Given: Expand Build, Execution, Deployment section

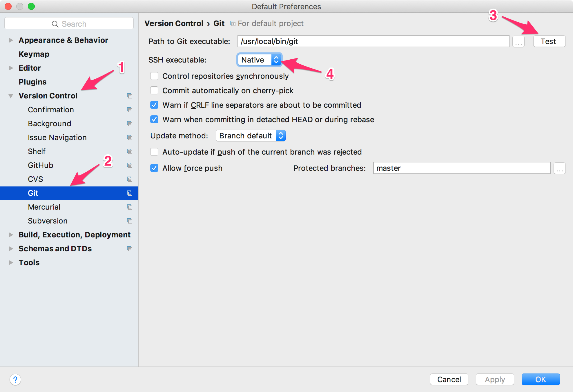Looking at the screenshot, I should 11,235.
